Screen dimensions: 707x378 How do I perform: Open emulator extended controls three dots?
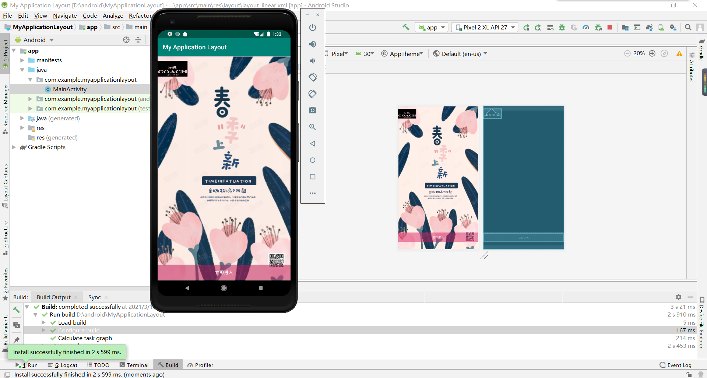(313, 193)
